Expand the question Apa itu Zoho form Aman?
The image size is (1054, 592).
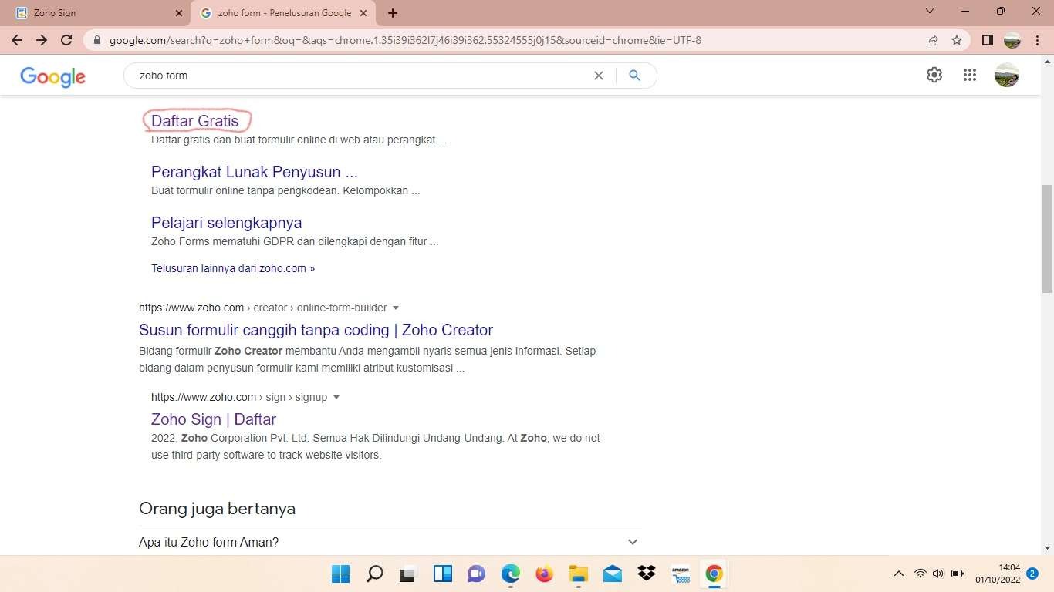pyautogui.click(x=390, y=542)
